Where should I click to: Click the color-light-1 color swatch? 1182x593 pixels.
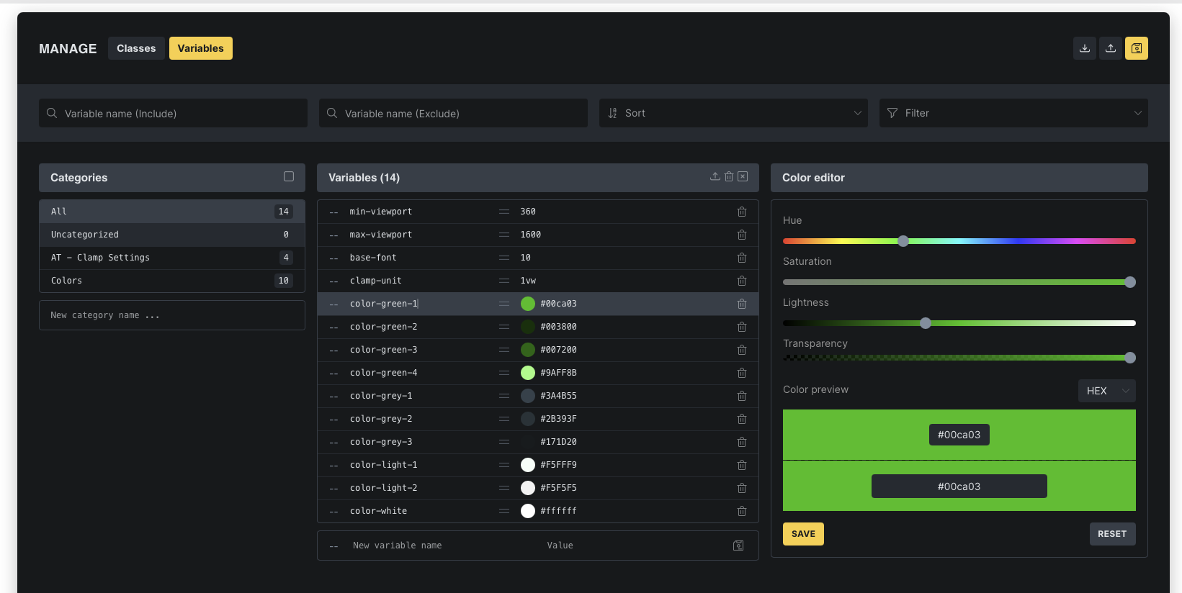point(528,465)
